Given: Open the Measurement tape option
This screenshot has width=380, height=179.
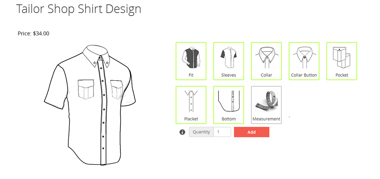Looking at the screenshot, I should pyautogui.click(x=266, y=105).
